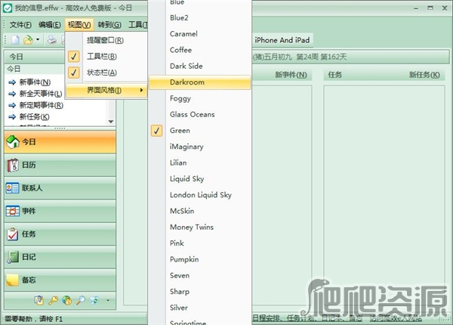Open the 备忘 sticky note icon
The height and width of the screenshot is (325, 453).
click(12, 280)
